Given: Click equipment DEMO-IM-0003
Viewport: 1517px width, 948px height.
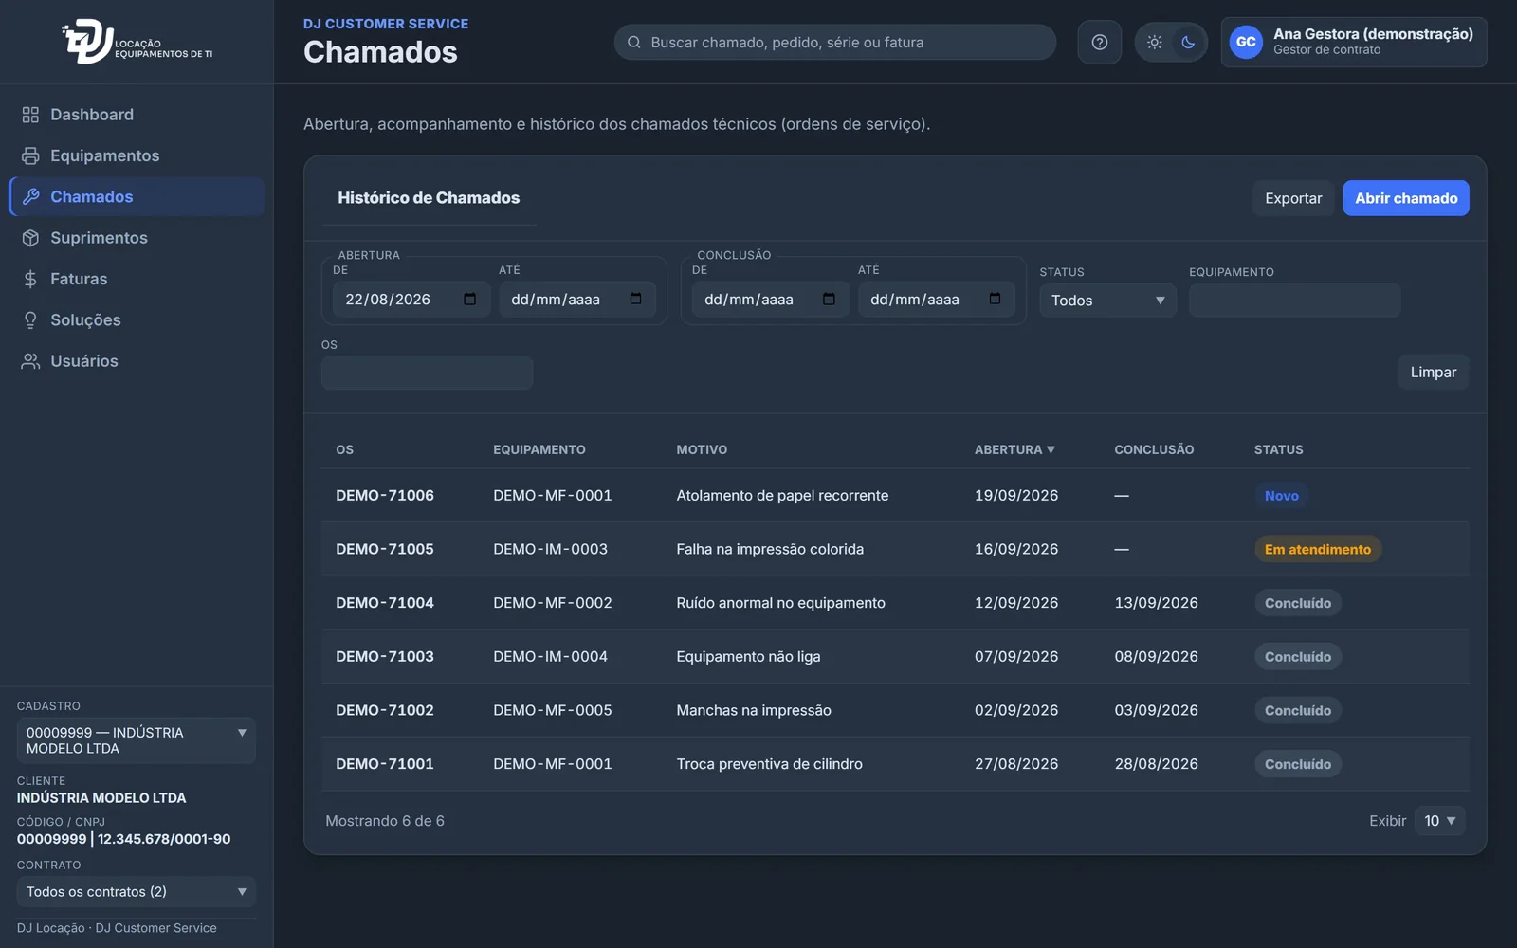Looking at the screenshot, I should (550, 549).
